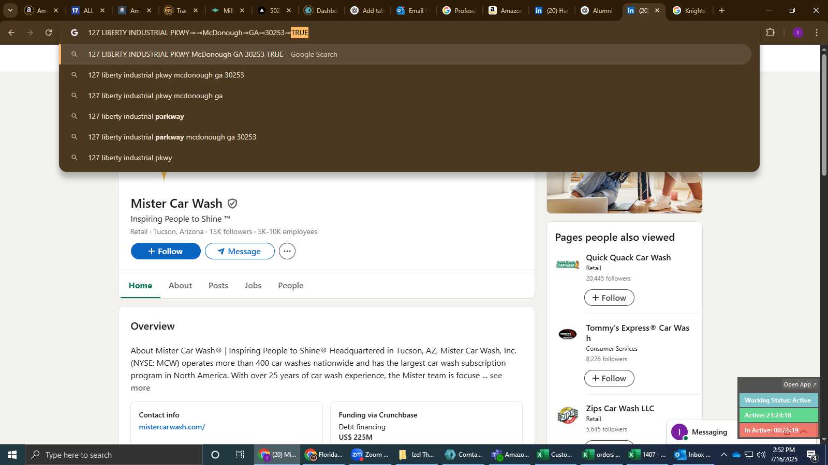Open the notification center icon
828x465 pixels.
pyautogui.click(x=812, y=455)
